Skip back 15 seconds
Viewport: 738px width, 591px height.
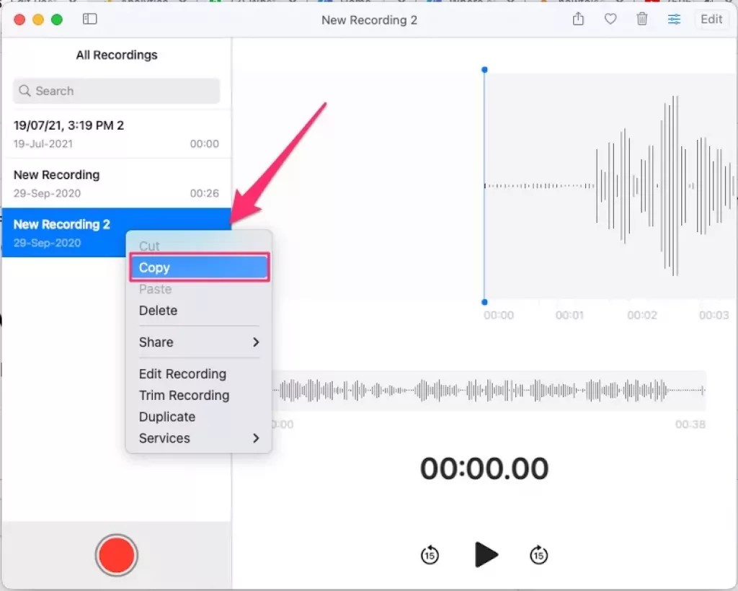(430, 555)
